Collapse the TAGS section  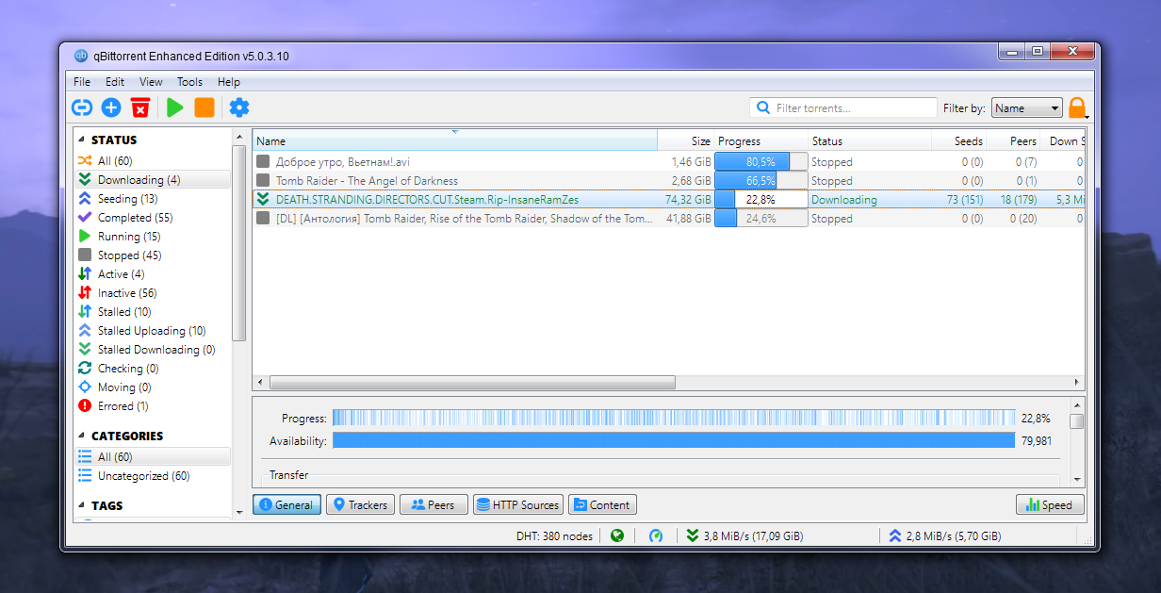pyautogui.click(x=81, y=505)
